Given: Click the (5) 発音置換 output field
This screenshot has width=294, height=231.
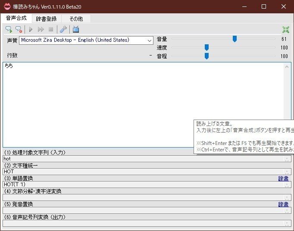Looking at the screenshot, I should click(147, 210).
